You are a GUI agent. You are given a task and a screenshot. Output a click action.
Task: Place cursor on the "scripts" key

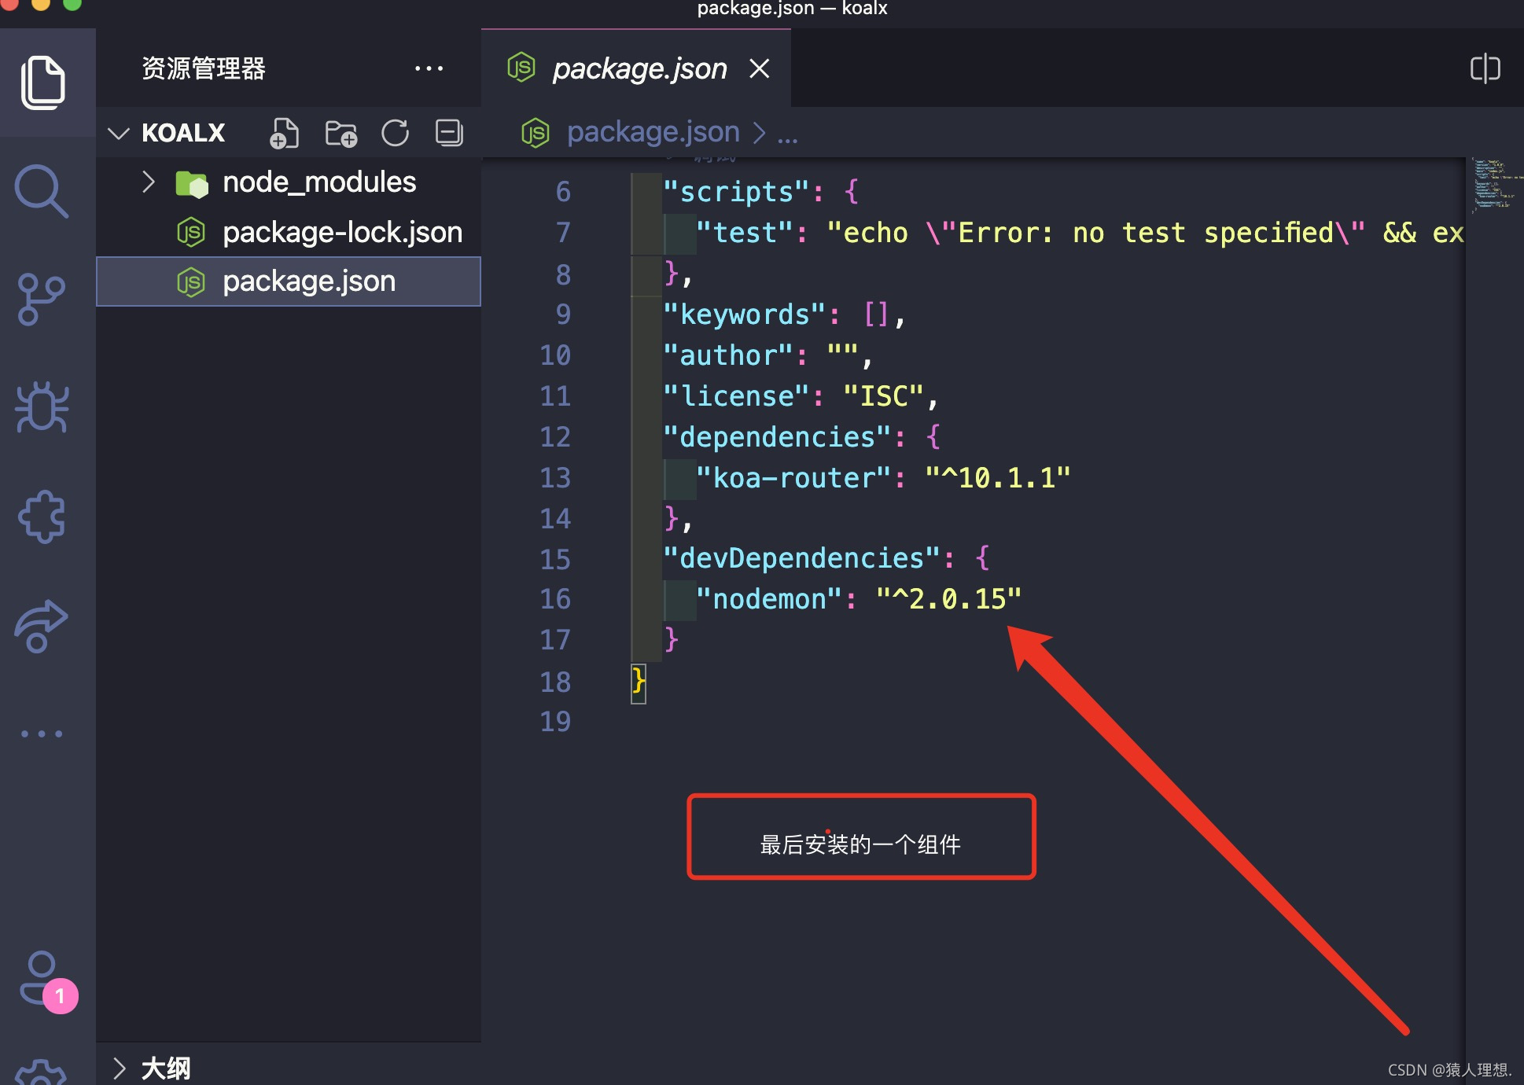(736, 192)
